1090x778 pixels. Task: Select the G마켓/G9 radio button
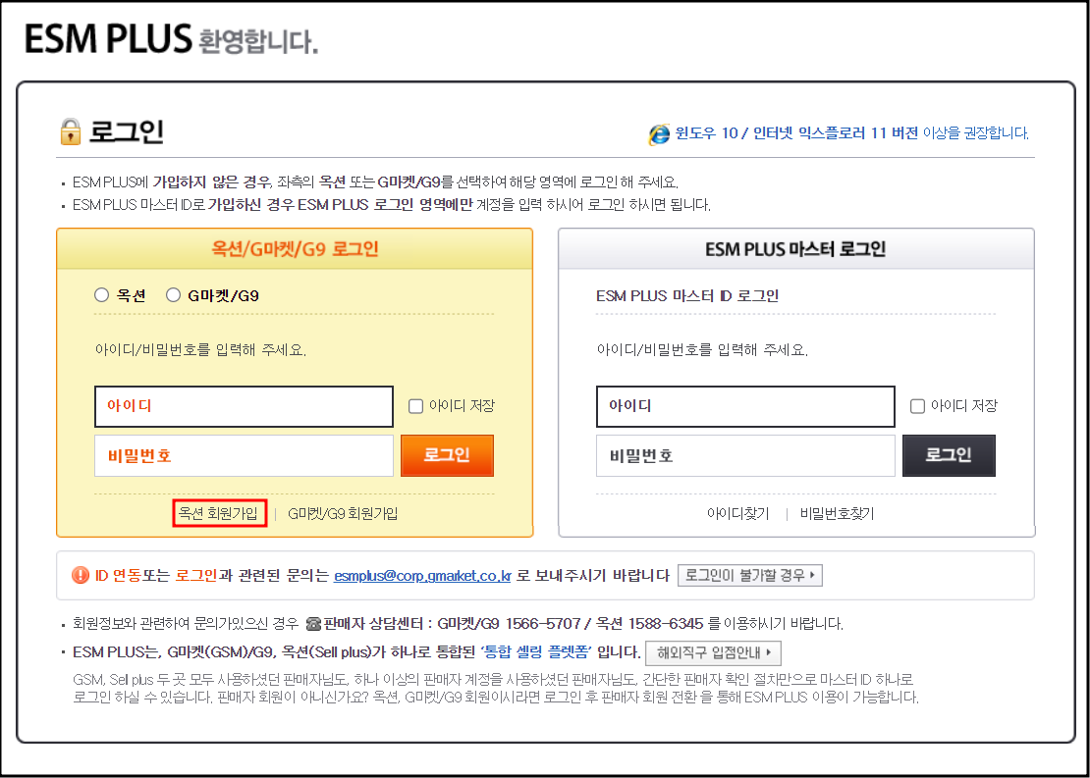[x=173, y=296]
